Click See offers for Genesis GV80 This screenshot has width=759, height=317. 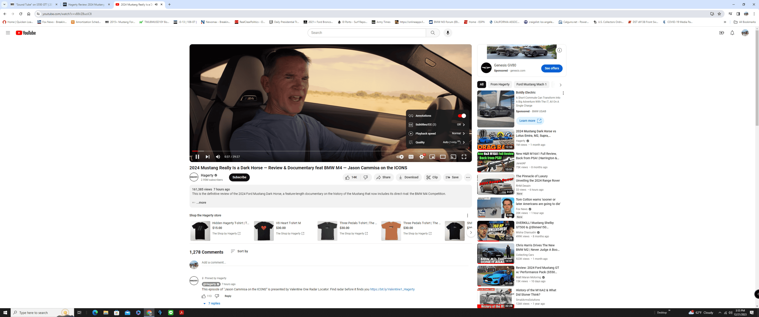(552, 68)
